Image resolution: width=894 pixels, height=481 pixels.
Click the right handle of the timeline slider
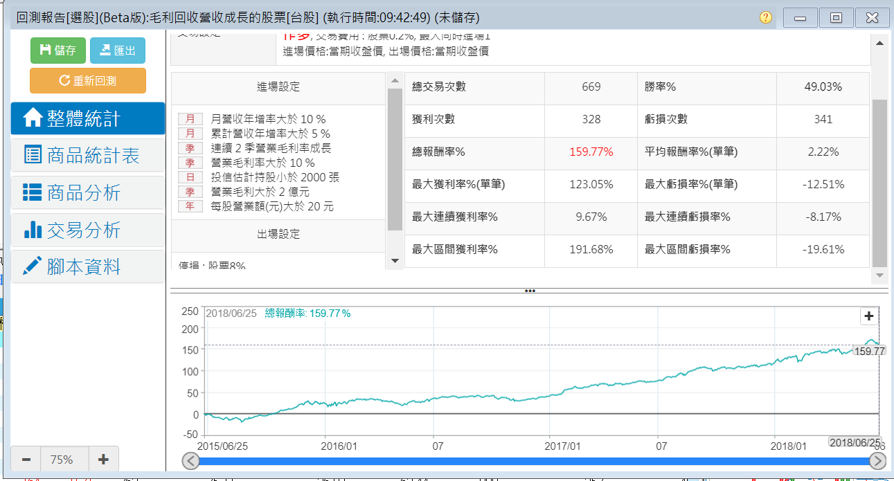[x=877, y=461]
